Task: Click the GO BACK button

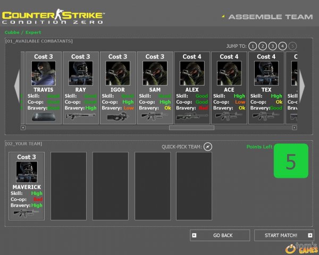Action: pos(220,235)
